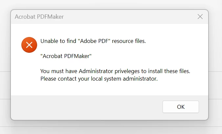Screen dimensions: 222x134
Task: Click the quoted "Acrobat PDFMaker" message line
Action: (x=66, y=56)
